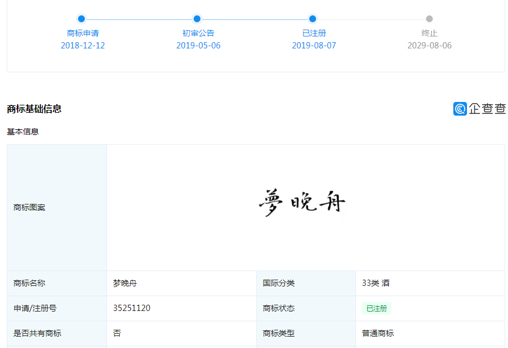The width and height of the screenshot is (508, 348).
Task: Select the date 2029-08-06
Action: click(x=429, y=46)
